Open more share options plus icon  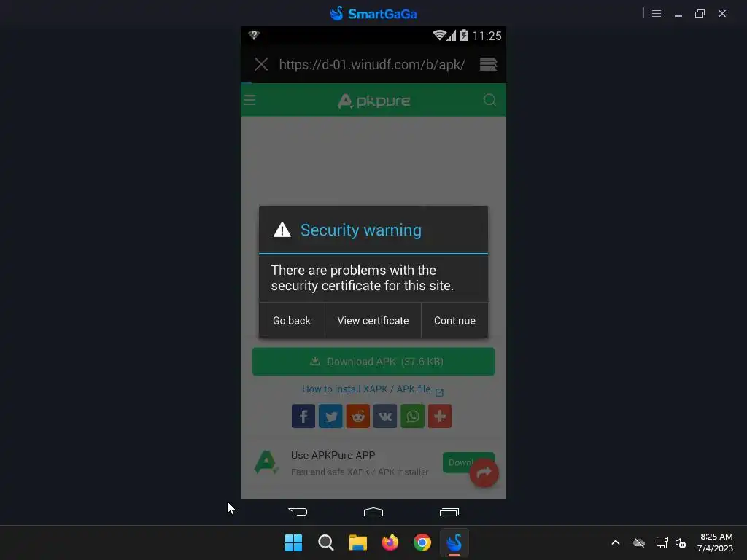click(440, 416)
